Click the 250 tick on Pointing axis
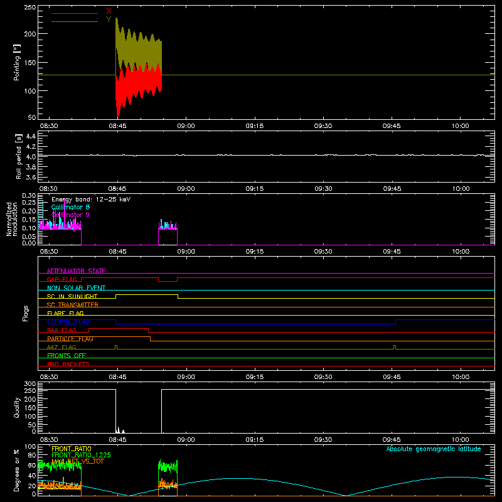The image size is (502, 502). click(29, 7)
